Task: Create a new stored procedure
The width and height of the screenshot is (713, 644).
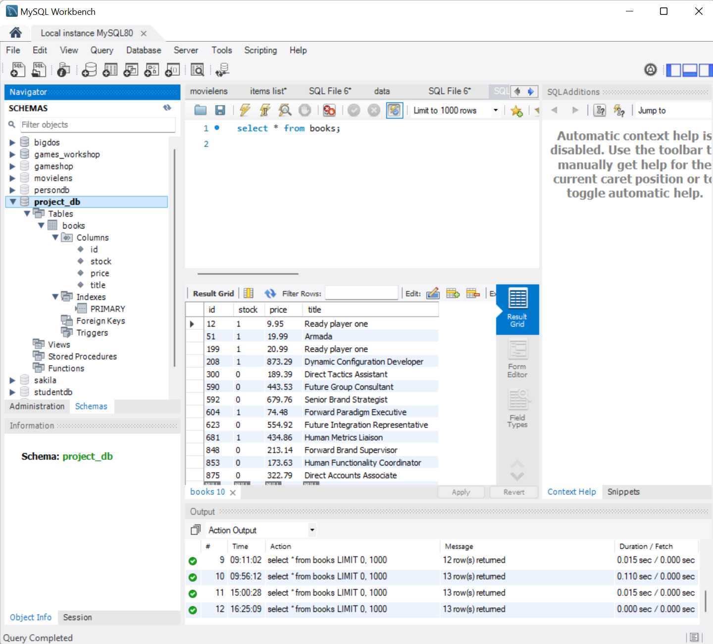Action: (152, 69)
